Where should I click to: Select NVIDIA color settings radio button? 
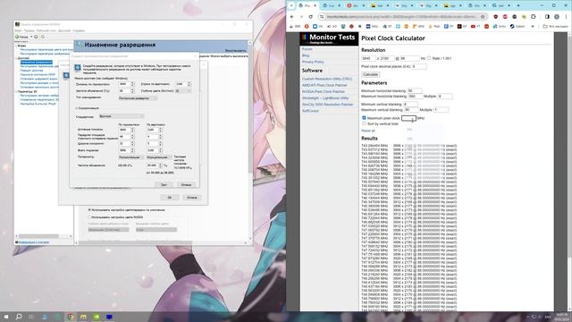point(89,216)
